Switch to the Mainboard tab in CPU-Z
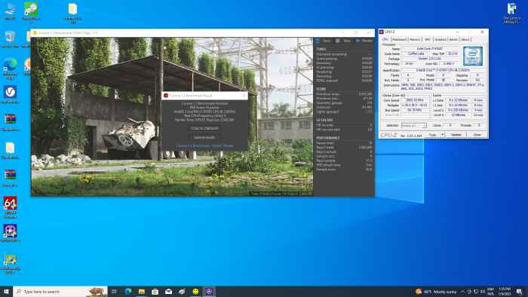This screenshot has width=528, height=297. [x=399, y=39]
